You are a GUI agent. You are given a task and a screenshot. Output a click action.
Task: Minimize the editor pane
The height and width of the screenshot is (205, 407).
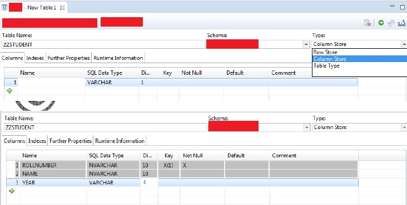tap(392, 6)
